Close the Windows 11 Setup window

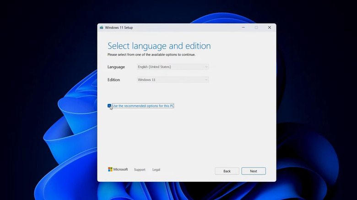(x=269, y=27)
